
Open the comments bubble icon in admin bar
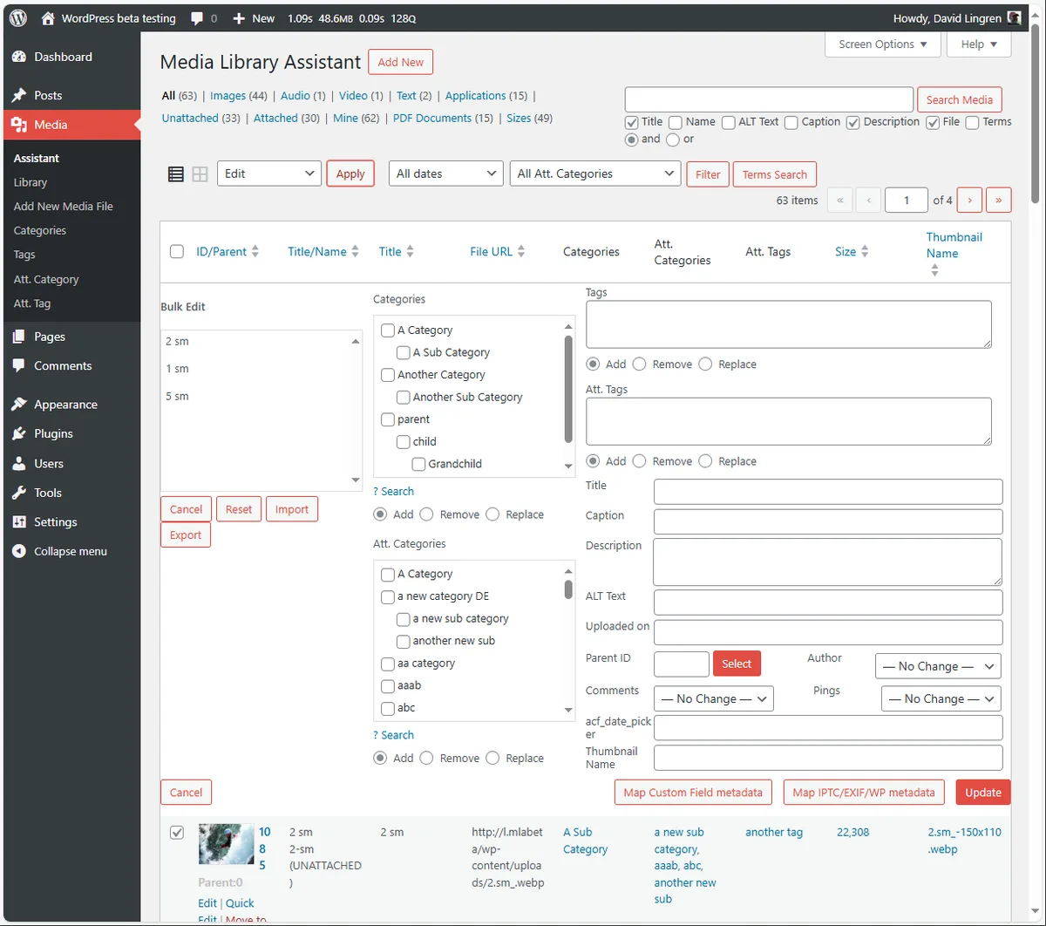coord(197,18)
